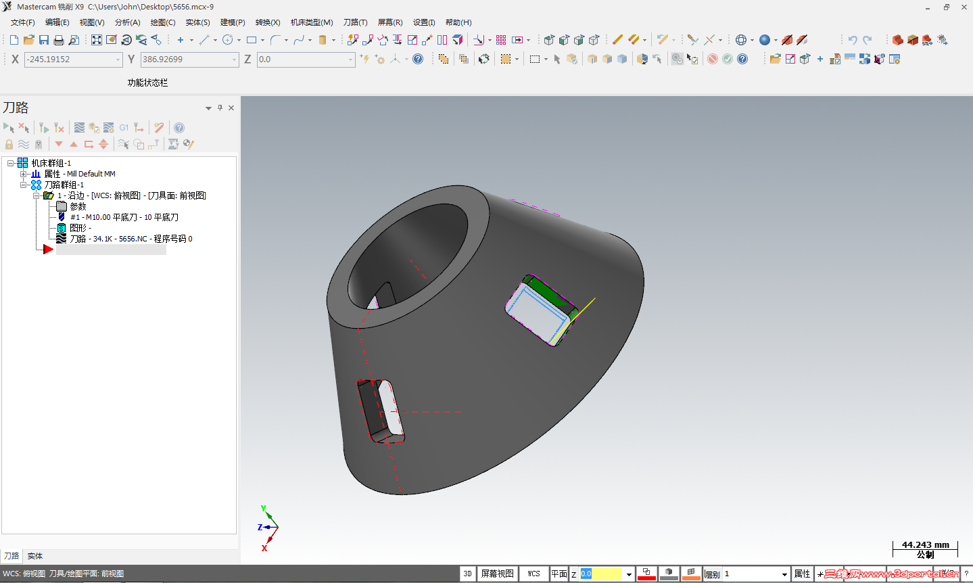This screenshot has height=583, width=973.
Task: Click the lock operations padlock icon
Action: pyautogui.click(x=9, y=144)
